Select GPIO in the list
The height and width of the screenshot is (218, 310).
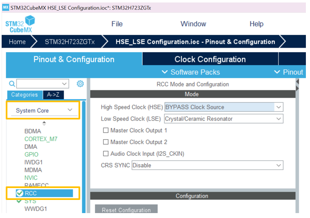[31, 154]
